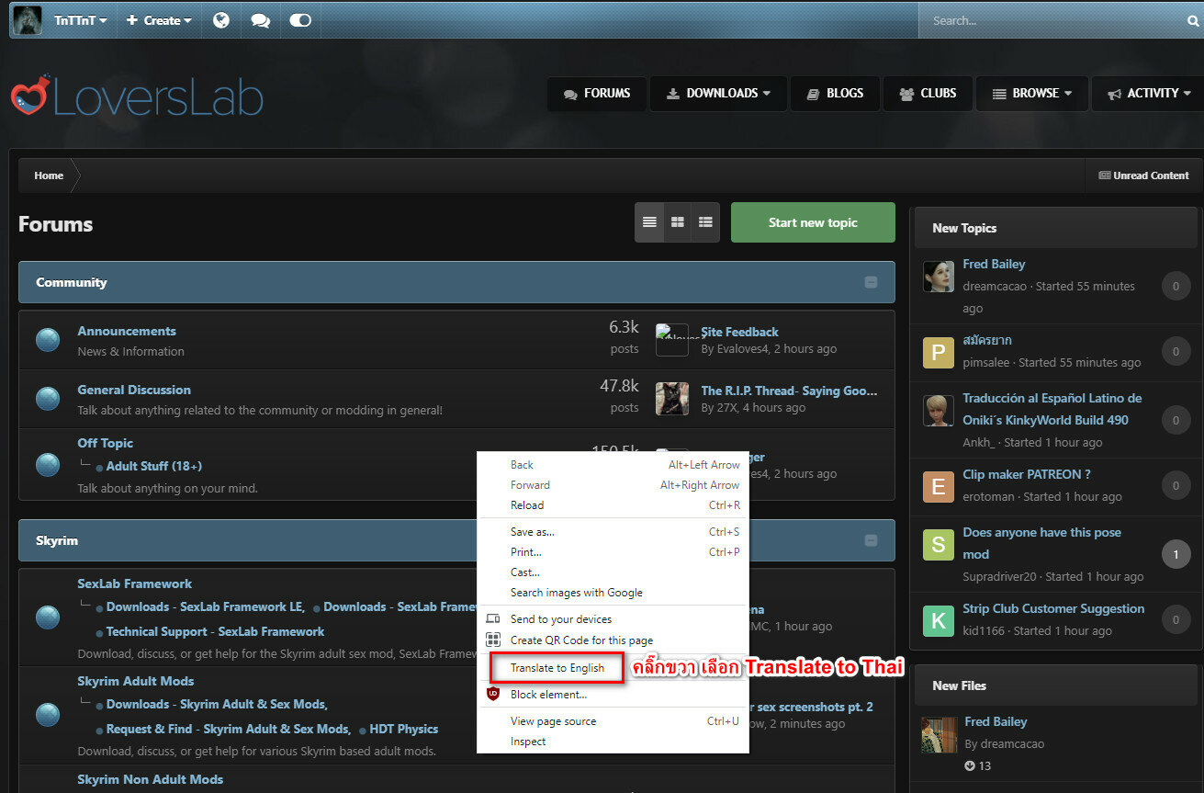Open the Create dropdown menu
The width and height of the screenshot is (1204, 793).
(159, 20)
